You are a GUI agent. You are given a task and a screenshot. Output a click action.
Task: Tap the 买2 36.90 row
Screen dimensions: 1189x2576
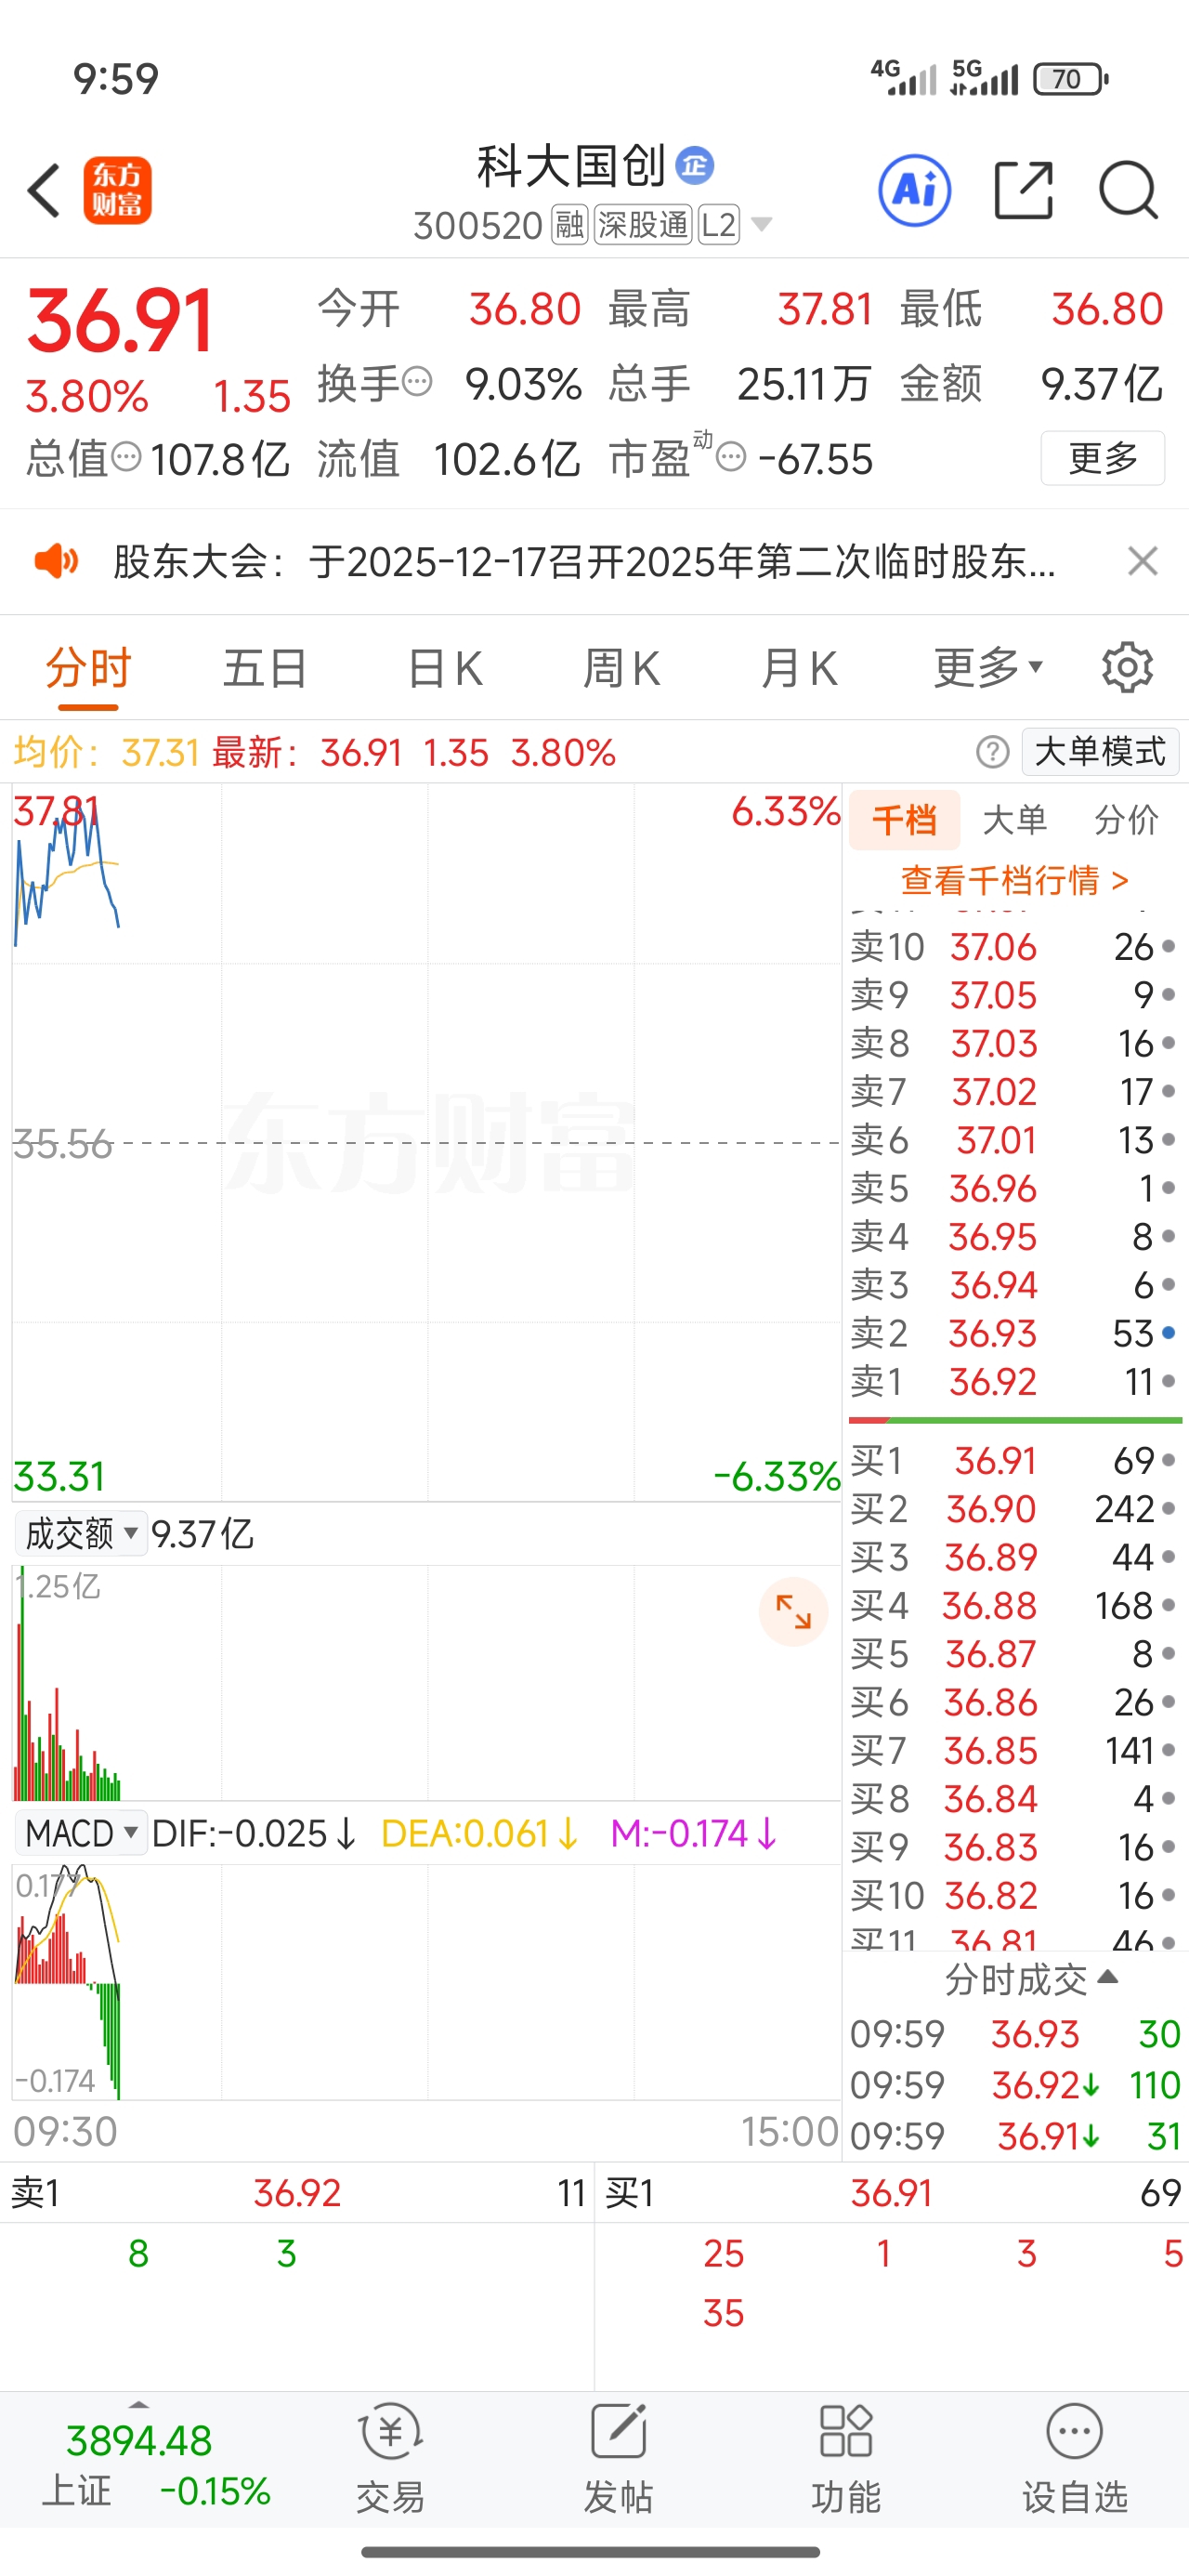(1014, 1509)
